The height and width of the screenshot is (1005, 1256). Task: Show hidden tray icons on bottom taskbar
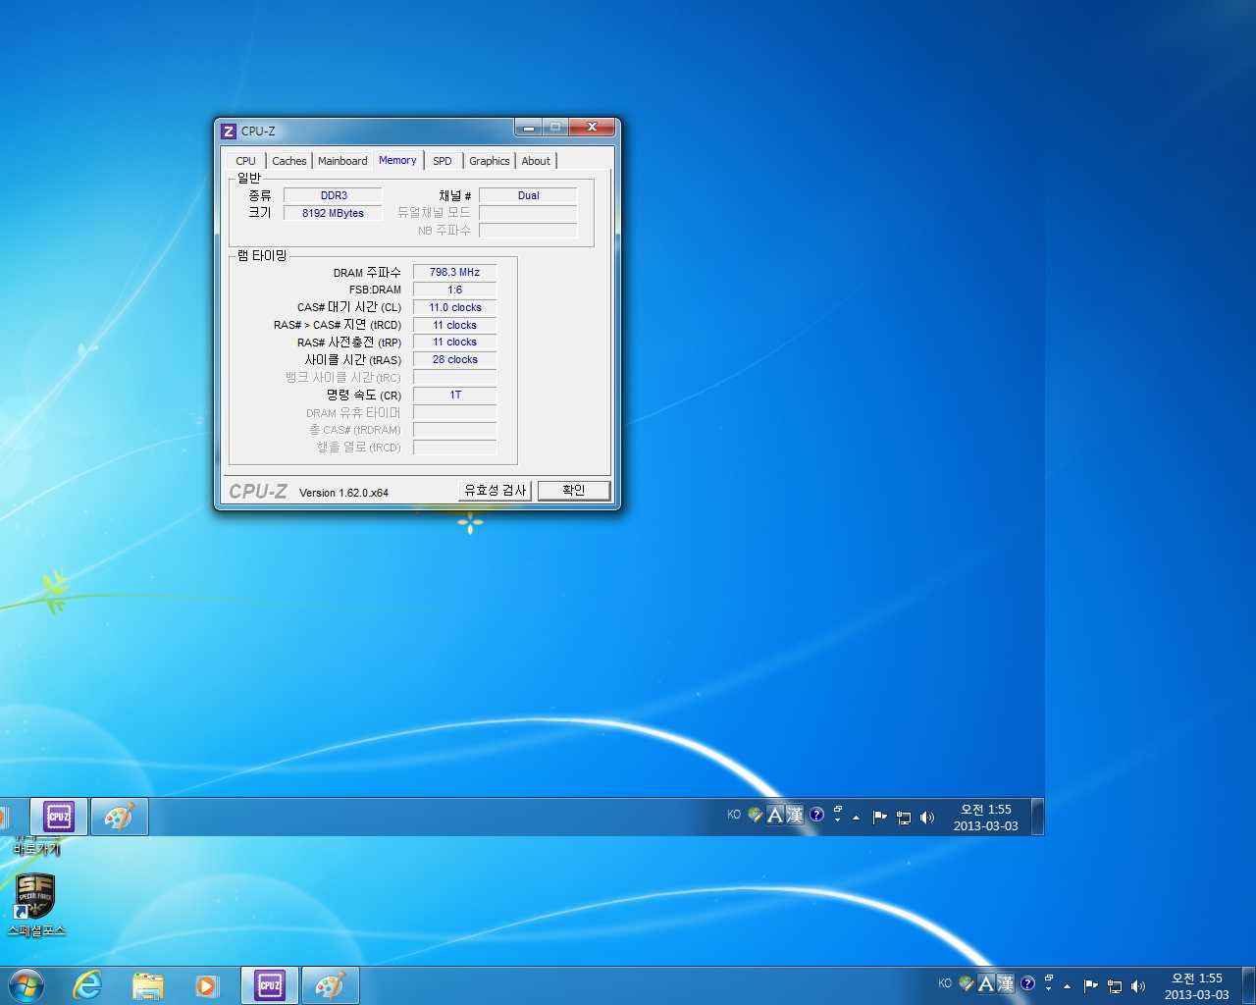pos(1067,985)
